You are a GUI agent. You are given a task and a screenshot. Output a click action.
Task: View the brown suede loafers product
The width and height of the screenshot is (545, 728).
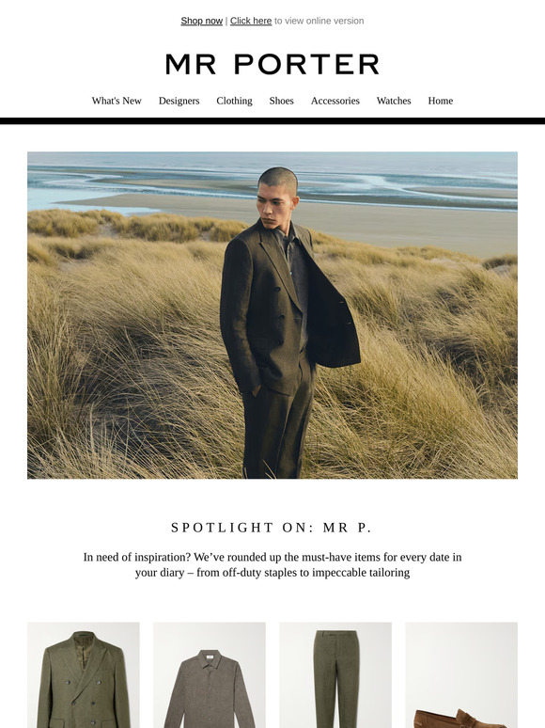point(461,675)
